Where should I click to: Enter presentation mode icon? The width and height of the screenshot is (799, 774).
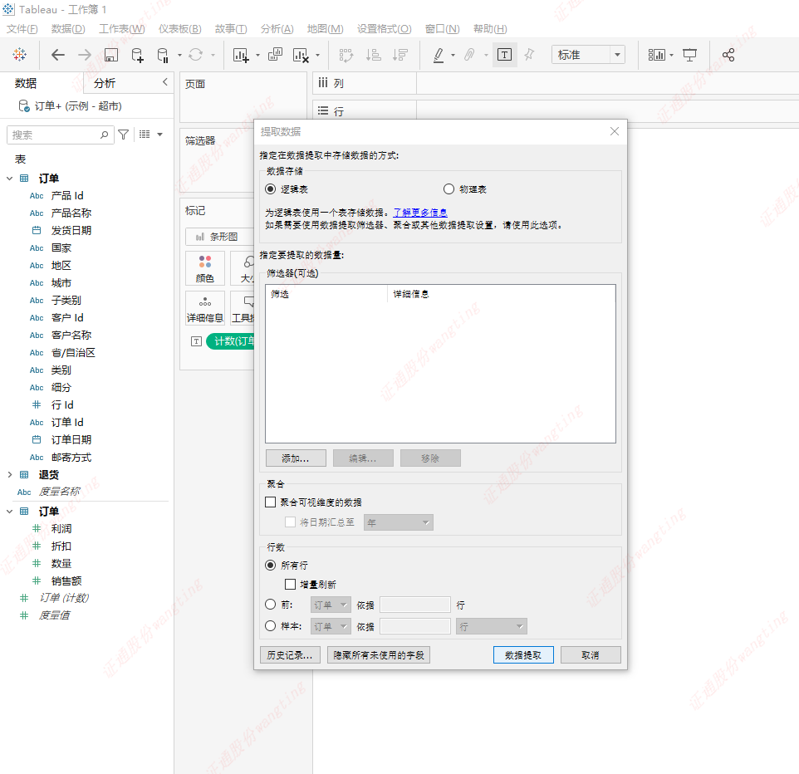(x=689, y=55)
